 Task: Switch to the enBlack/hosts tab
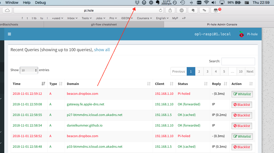(x=22, y=24)
